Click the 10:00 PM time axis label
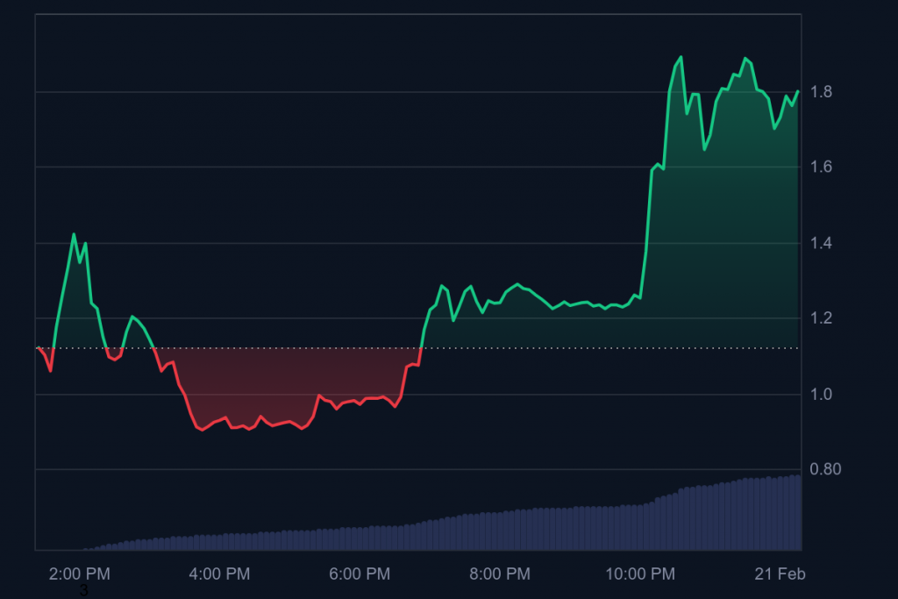The image size is (898, 599). pos(640,574)
